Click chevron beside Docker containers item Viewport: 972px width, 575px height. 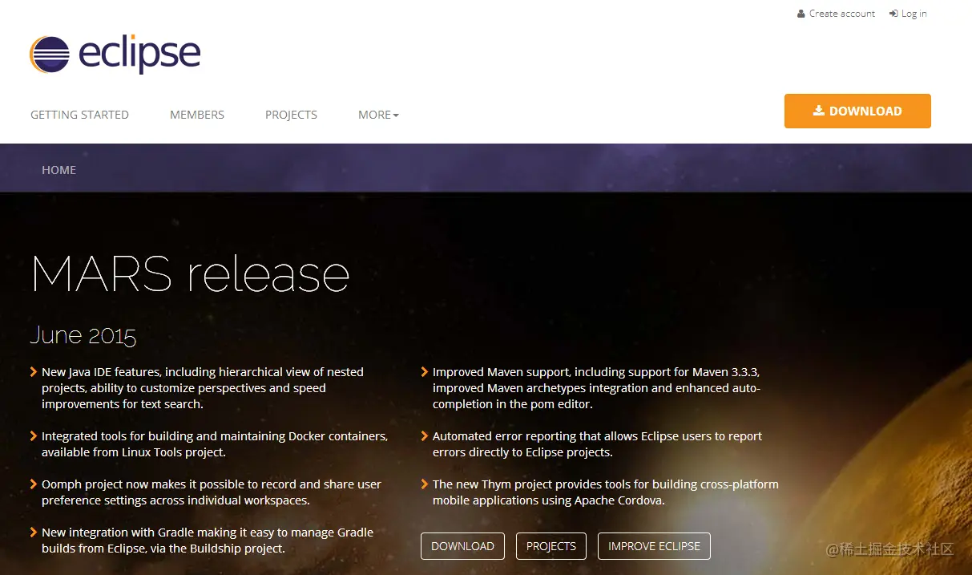point(34,435)
